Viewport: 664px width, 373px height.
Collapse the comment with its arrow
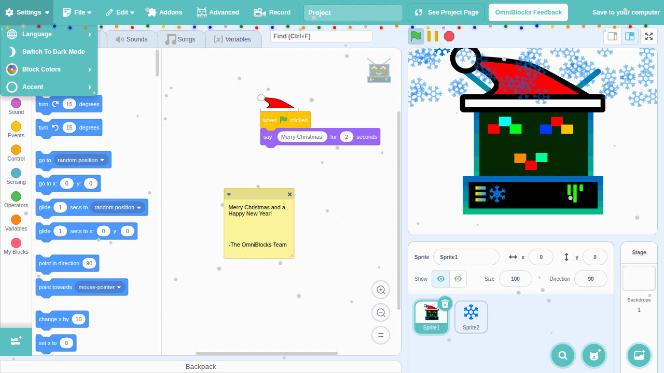(x=229, y=194)
